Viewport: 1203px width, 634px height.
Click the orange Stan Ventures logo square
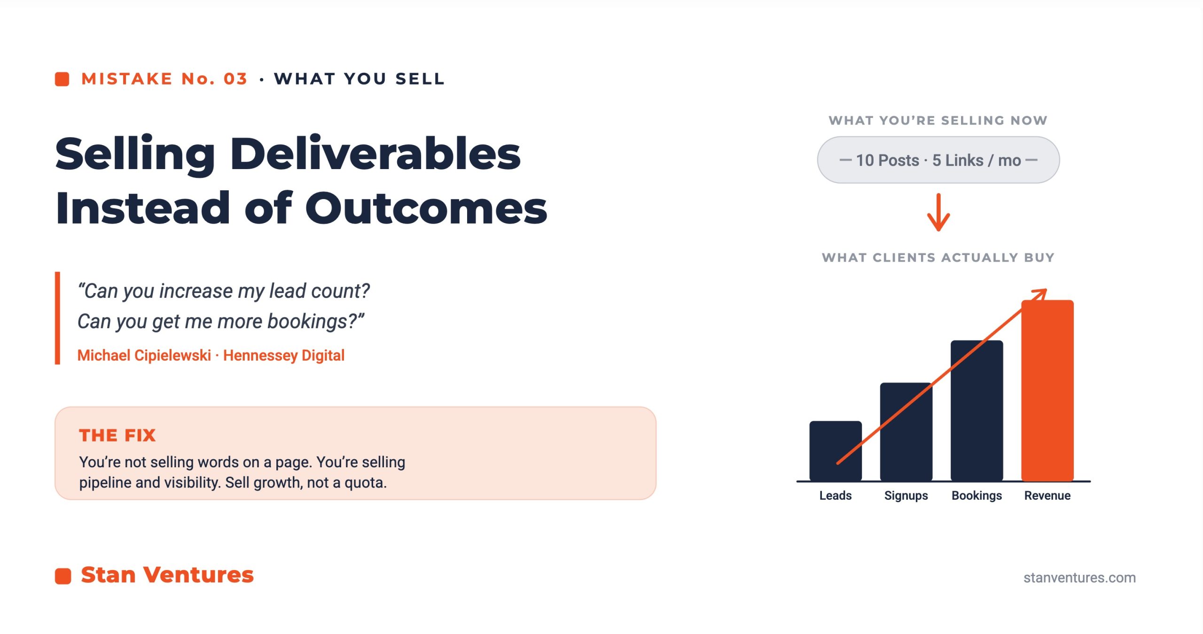pyautogui.click(x=63, y=576)
